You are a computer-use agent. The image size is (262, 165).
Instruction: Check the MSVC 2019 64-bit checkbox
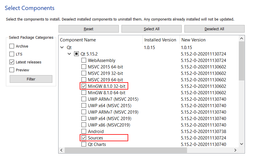pyautogui.click(x=84, y=80)
